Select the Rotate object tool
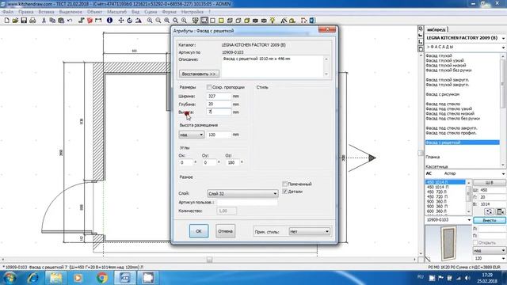 pos(129,21)
